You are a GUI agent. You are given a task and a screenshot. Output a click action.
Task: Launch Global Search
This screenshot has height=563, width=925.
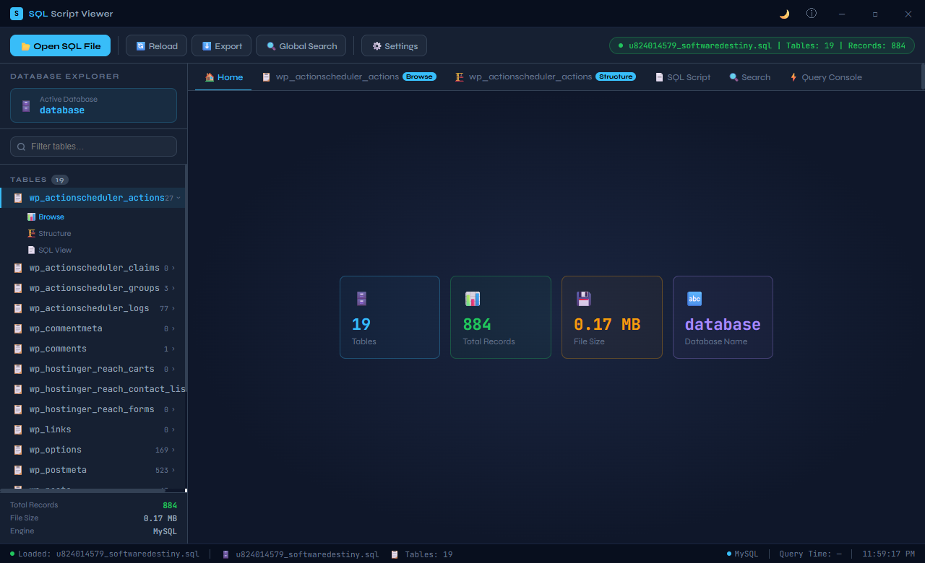click(x=301, y=45)
